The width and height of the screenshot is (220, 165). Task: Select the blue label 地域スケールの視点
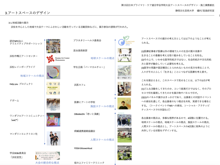pyautogui.click(x=32, y=76)
